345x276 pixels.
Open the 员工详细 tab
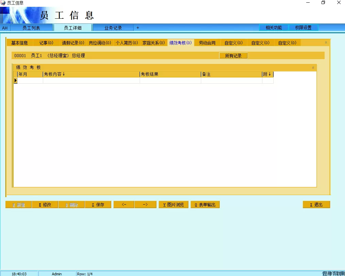73,28
